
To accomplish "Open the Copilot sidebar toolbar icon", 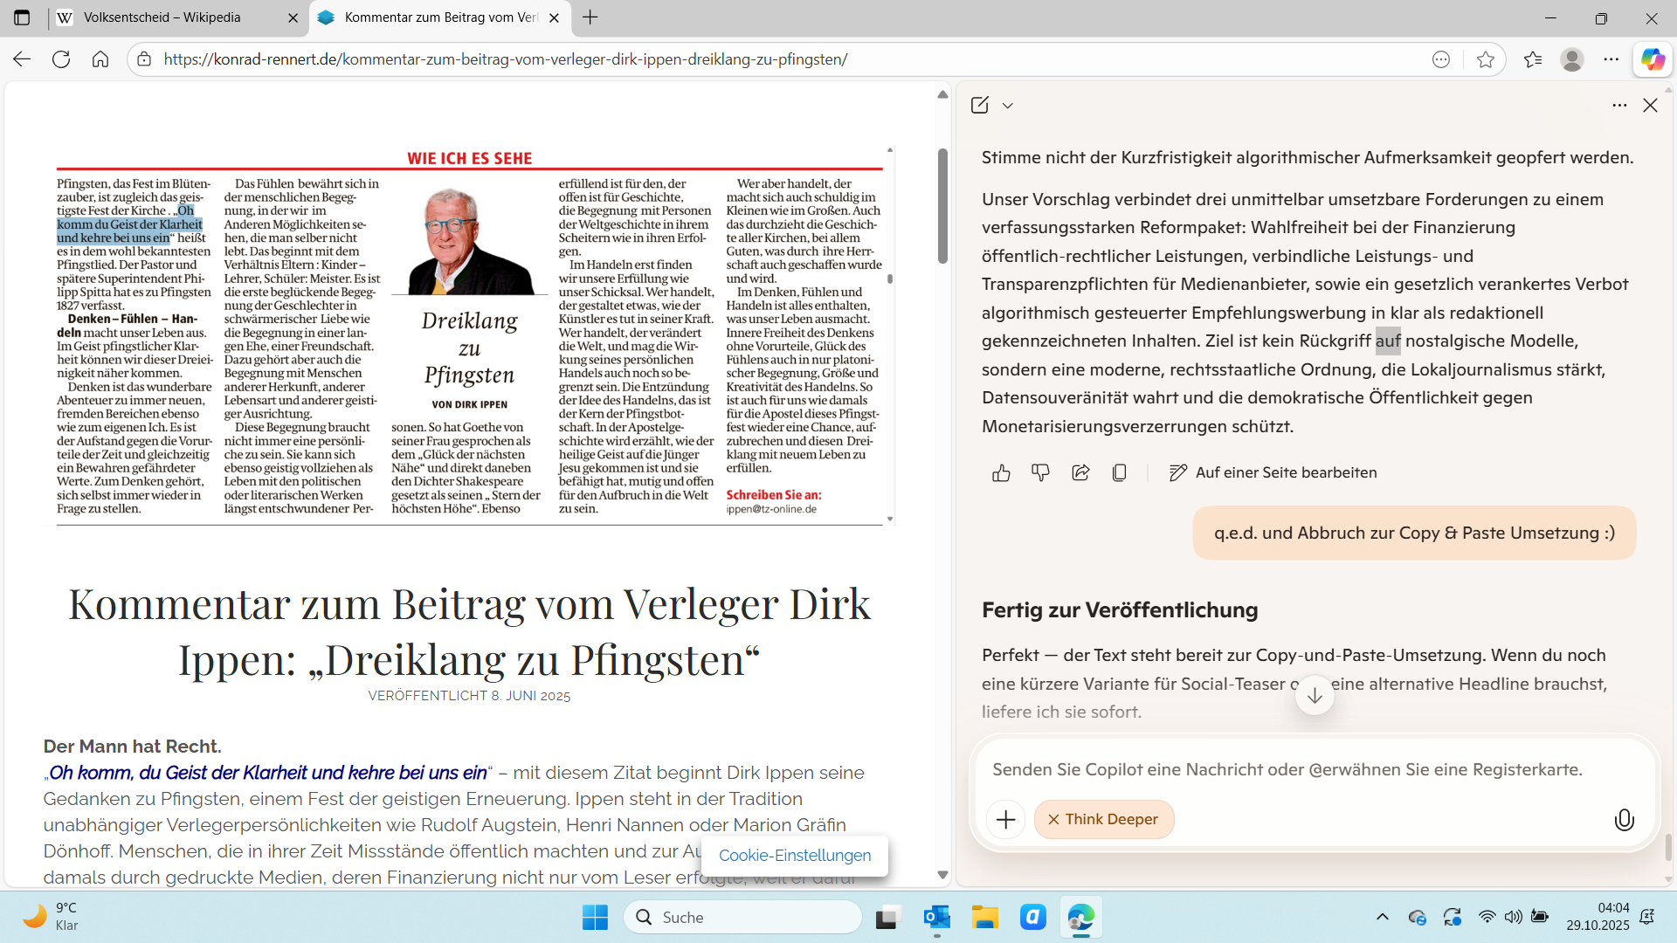I will pos(1653,59).
